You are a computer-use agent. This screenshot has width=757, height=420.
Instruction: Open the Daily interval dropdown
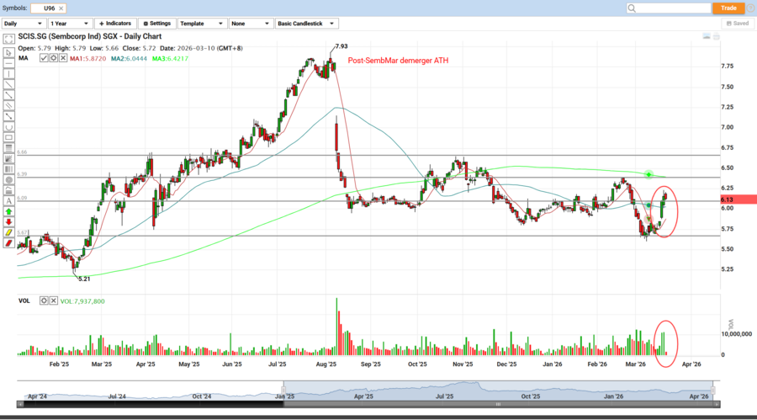click(x=24, y=24)
